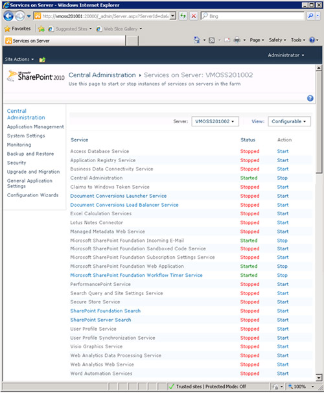The width and height of the screenshot is (324, 393).
Task: Start the Secure Store Service
Action: pyautogui.click(x=283, y=302)
